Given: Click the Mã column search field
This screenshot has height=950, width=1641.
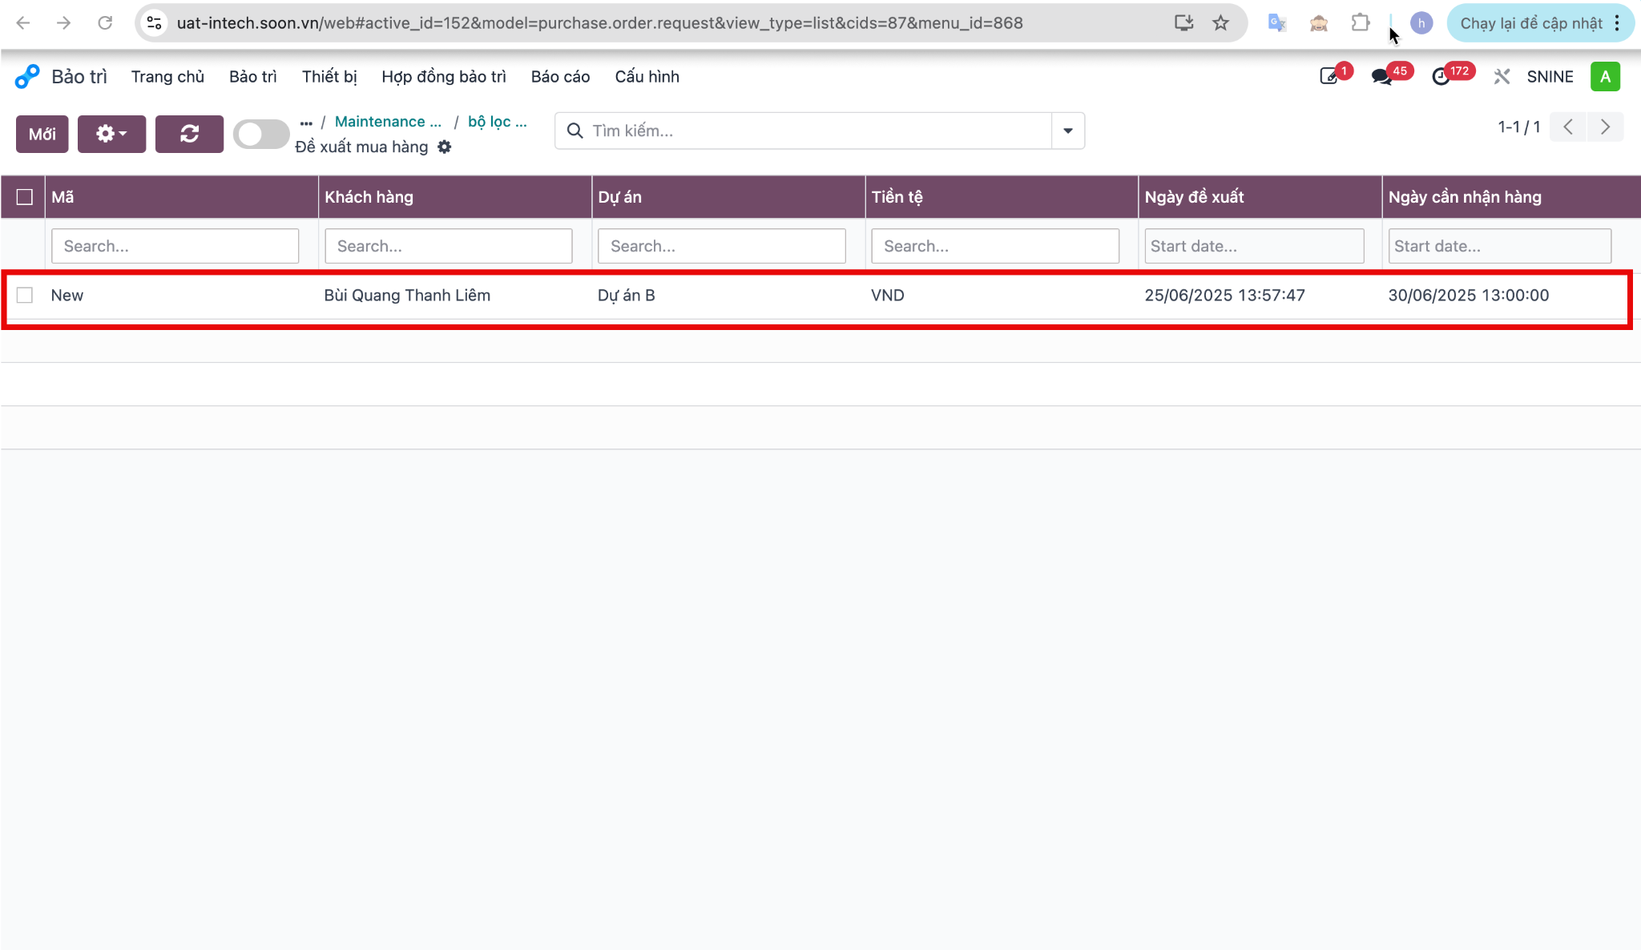Looking at the screenshot, I should [x=175, y=246].
